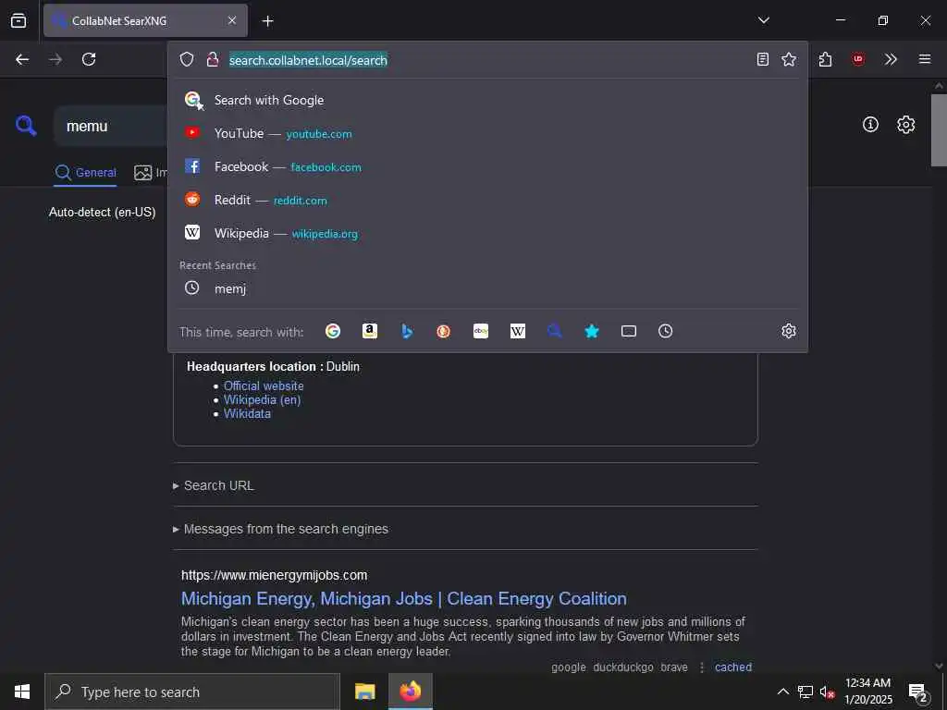Image resolution: width=947 pixels, height=710 pixels.
Task: Open tracking protection shield icon
Action: [187, 59]
